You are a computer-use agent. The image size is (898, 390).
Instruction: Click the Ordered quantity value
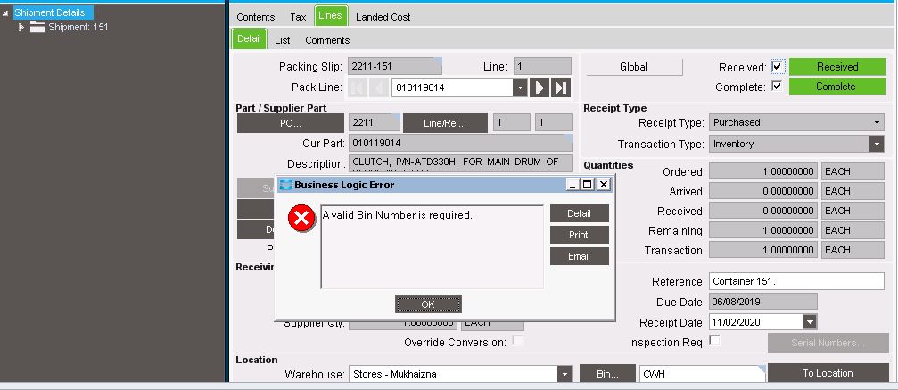point(762,171)
